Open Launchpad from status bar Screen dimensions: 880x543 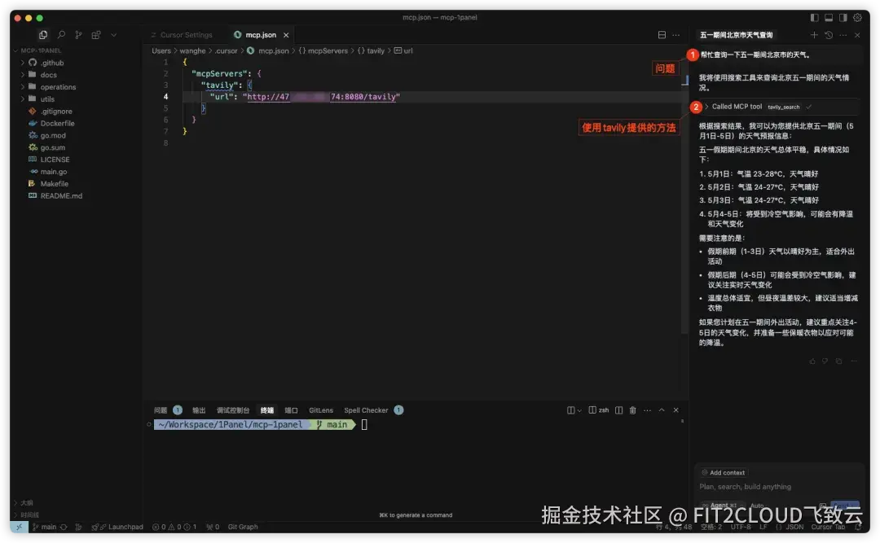[121, 528]
